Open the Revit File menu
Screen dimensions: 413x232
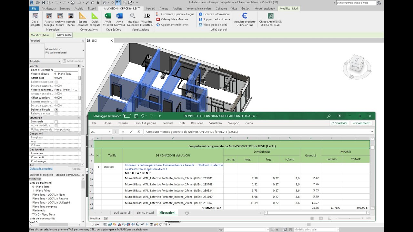34,8
